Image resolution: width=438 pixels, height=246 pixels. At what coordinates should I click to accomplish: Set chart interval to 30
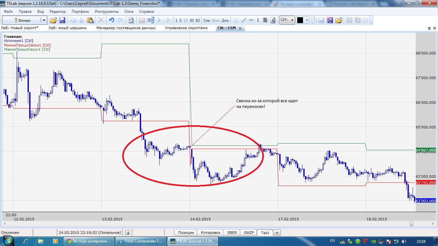(x=192, y=20)
